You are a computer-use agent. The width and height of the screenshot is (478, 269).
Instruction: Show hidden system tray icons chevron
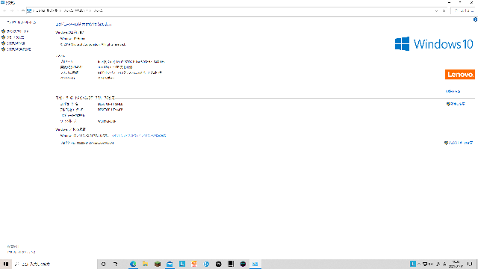click(419, 264)
